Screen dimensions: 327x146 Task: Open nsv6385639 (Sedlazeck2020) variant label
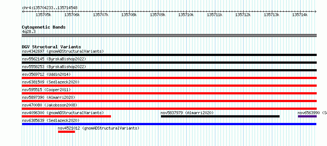51,120
